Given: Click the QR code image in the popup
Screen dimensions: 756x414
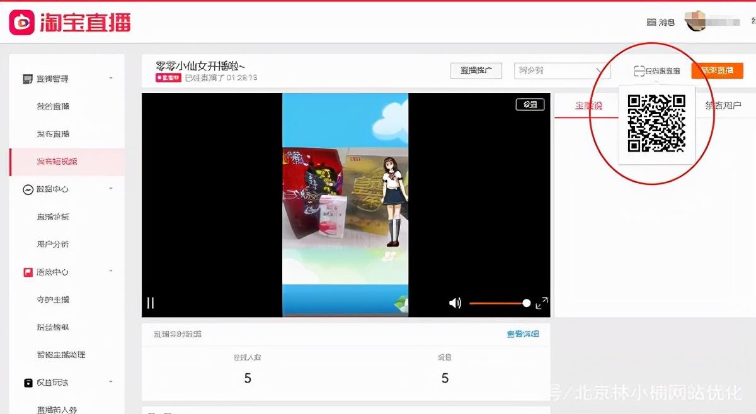Looking at the screenshot, I should point(656,123).
